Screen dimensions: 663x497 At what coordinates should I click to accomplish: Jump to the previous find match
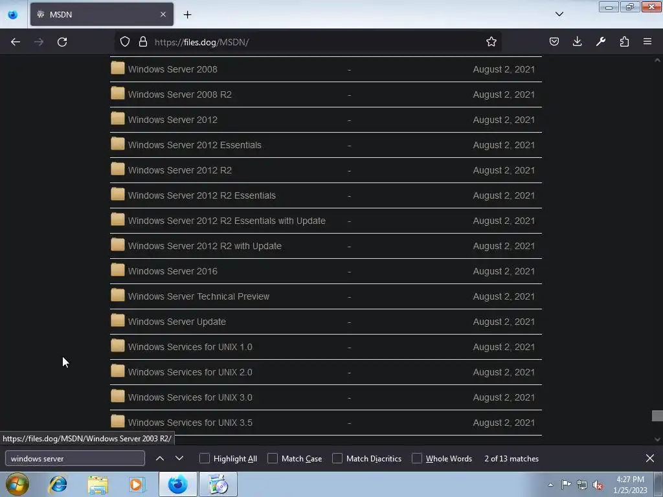[160, 459]
